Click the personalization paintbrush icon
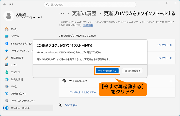This screenshot has width=180, height=116. 7,58
